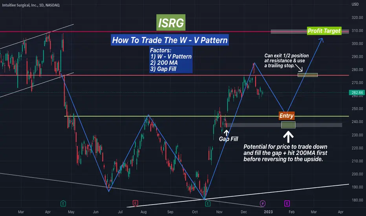Click the Dec label on time axis

point(244,212)
